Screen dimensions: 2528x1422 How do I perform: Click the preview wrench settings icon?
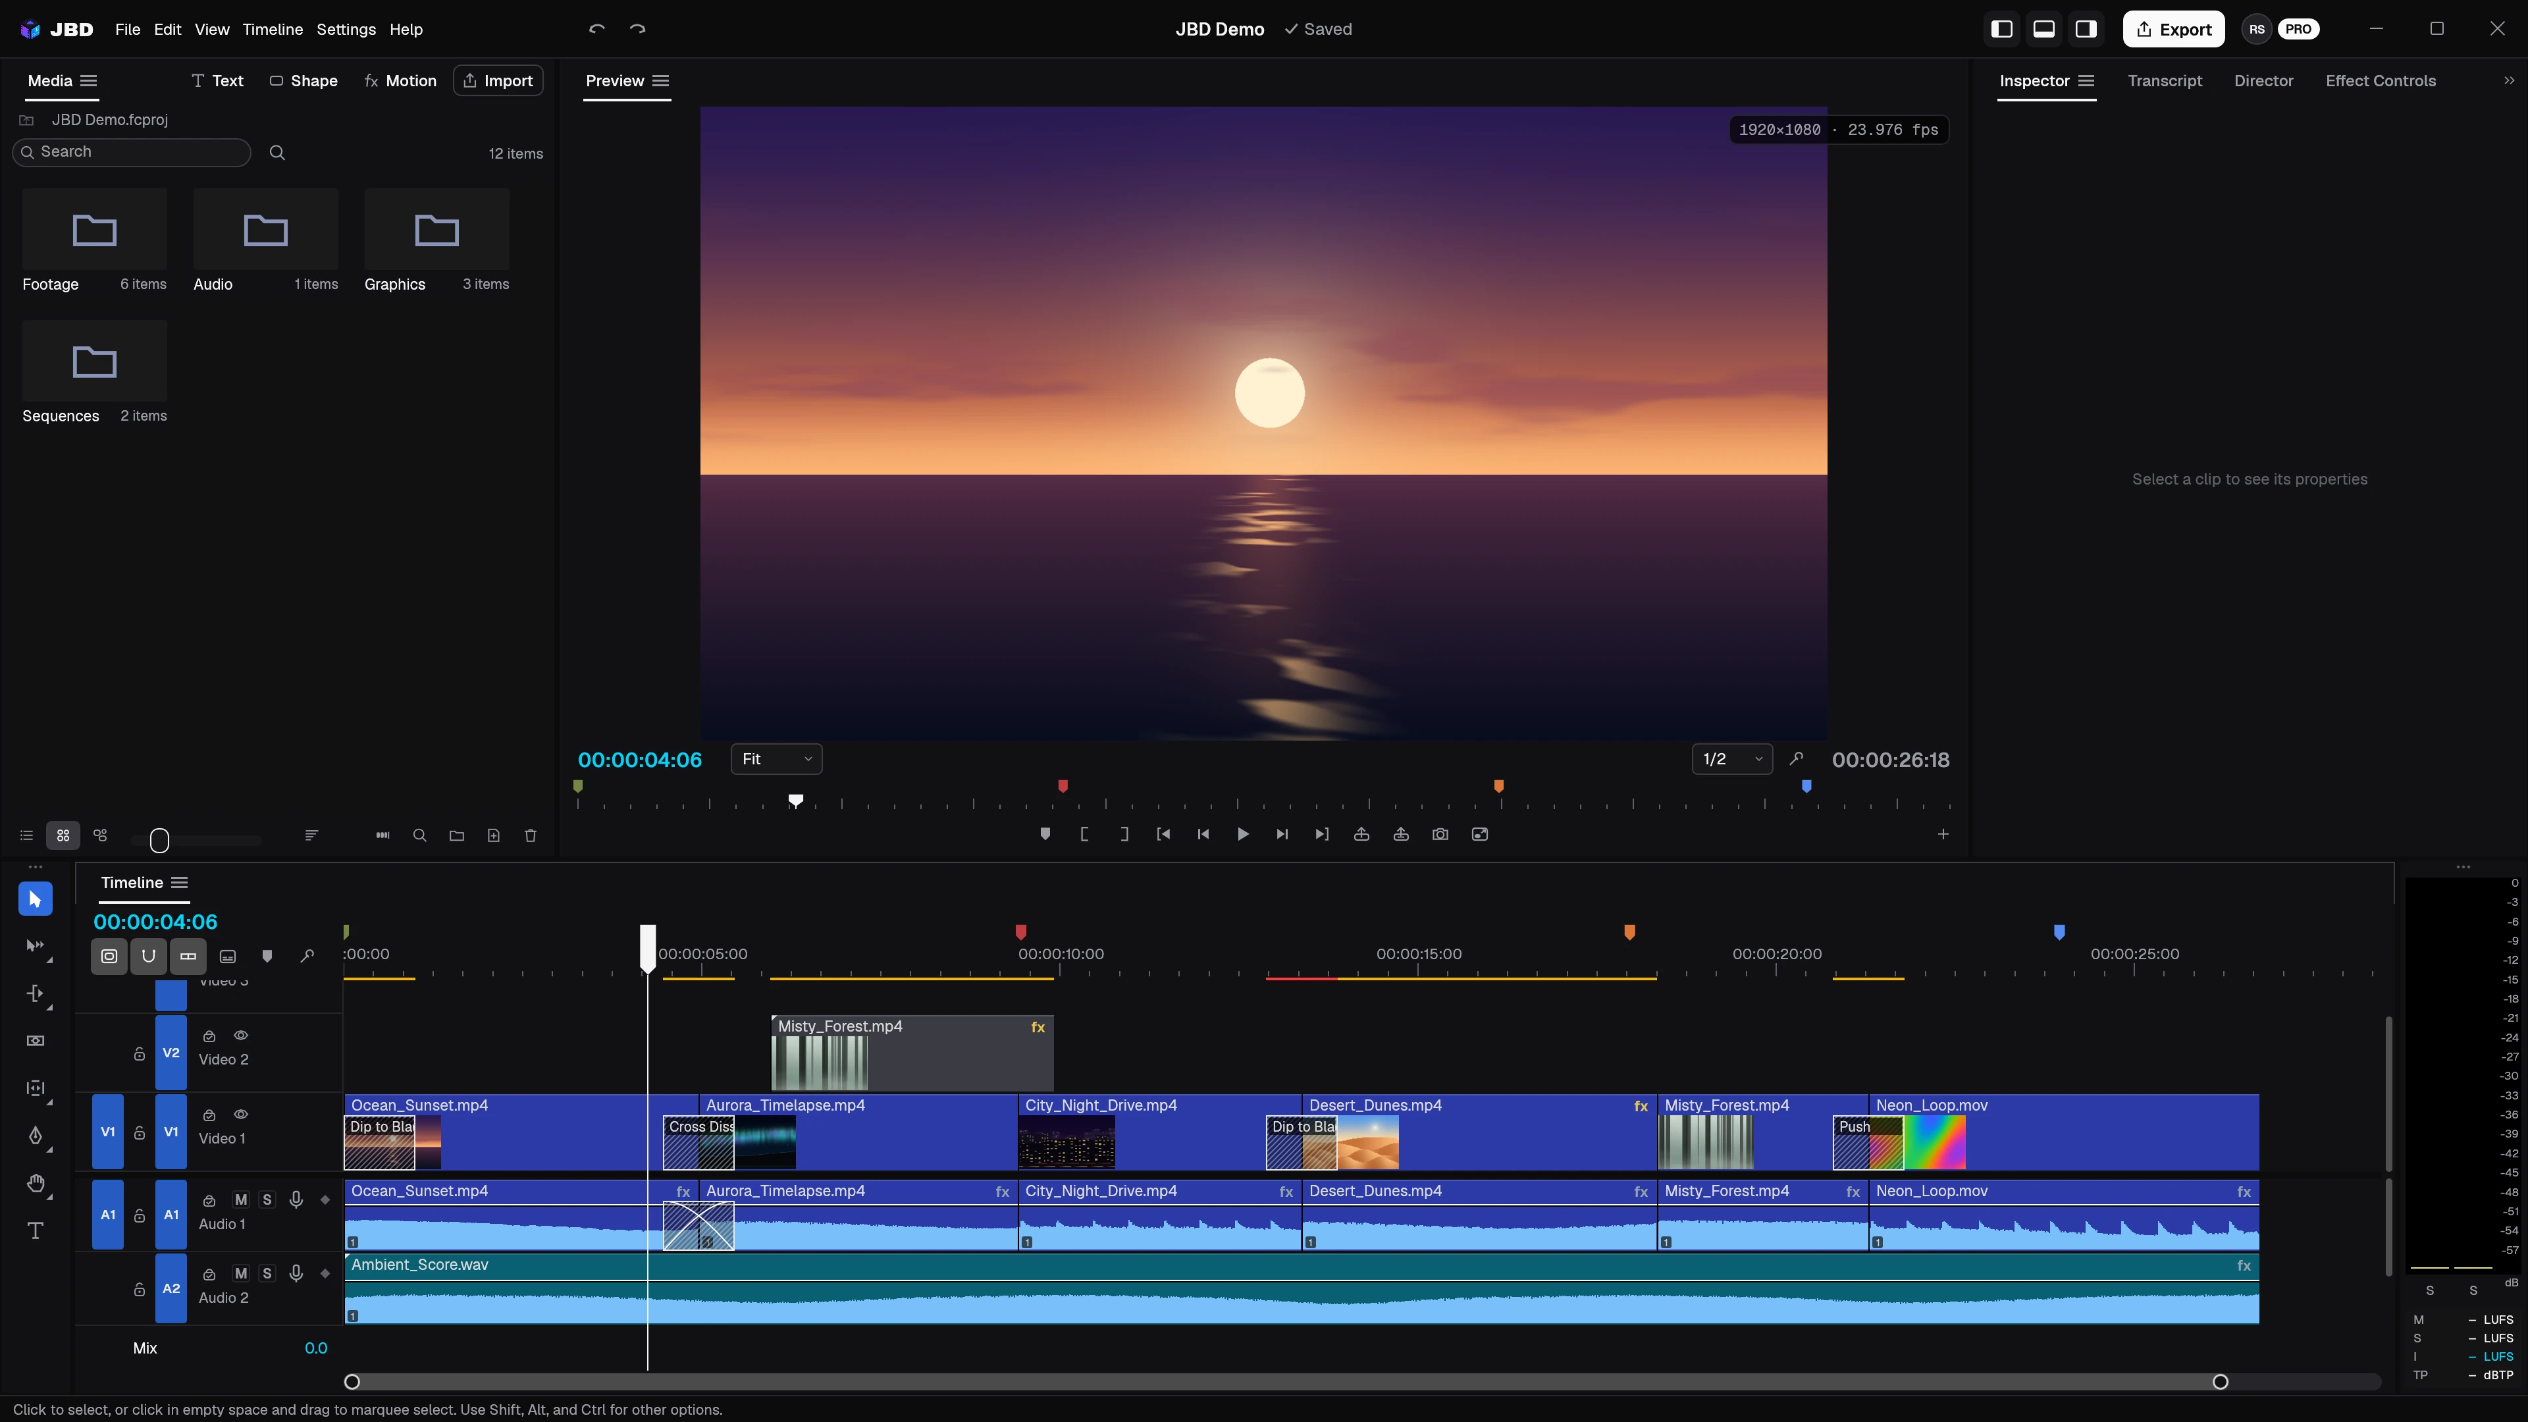click(x=1796, y=758)
